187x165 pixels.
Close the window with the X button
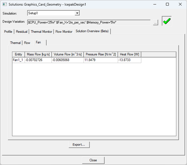coord(180,4)
